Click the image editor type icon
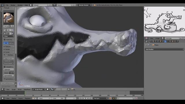 [x=147, y=38]
